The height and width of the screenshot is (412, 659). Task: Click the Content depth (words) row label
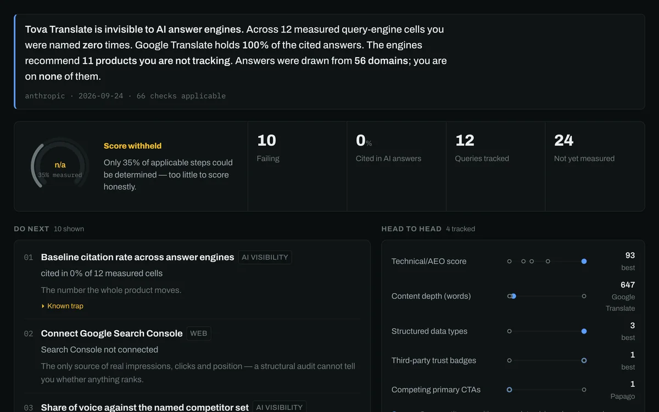pos(431,296)
